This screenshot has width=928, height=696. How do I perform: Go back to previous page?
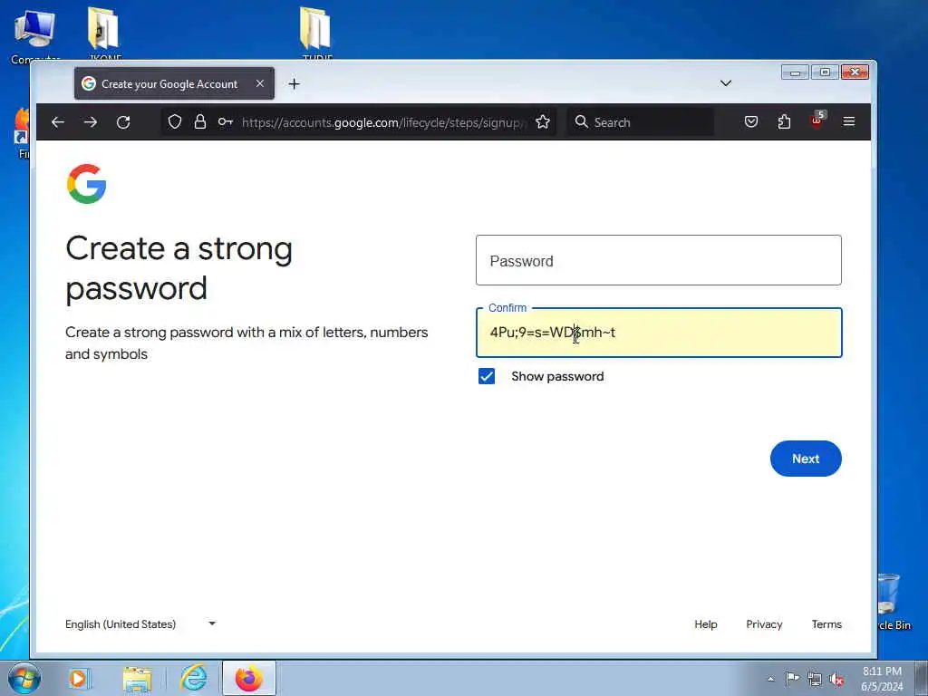pos(57,122)
